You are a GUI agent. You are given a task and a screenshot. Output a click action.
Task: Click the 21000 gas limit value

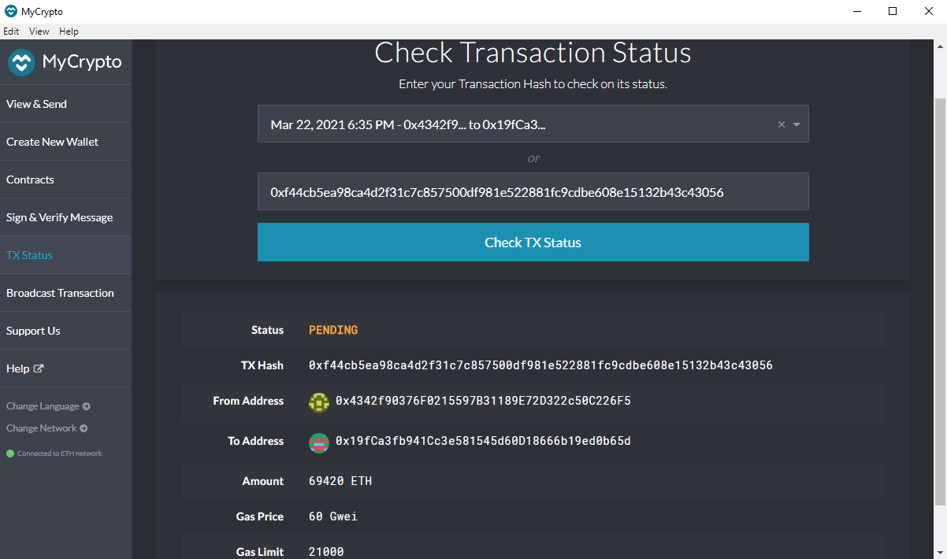coord(326,552)
